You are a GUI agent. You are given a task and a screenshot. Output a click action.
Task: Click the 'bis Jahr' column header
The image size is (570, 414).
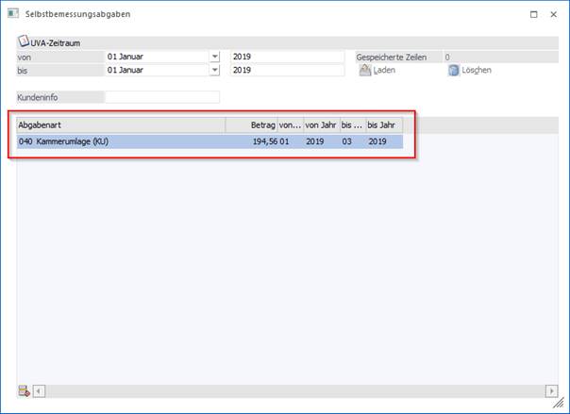pyautogui.click(x=384, y=124)
